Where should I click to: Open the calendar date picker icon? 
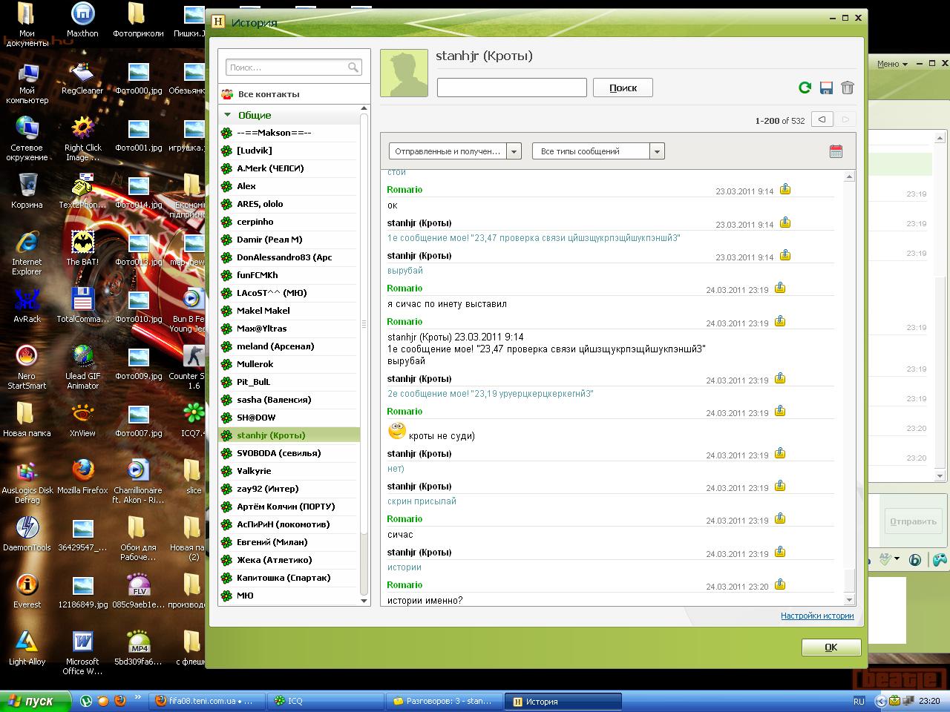[836, 151]
